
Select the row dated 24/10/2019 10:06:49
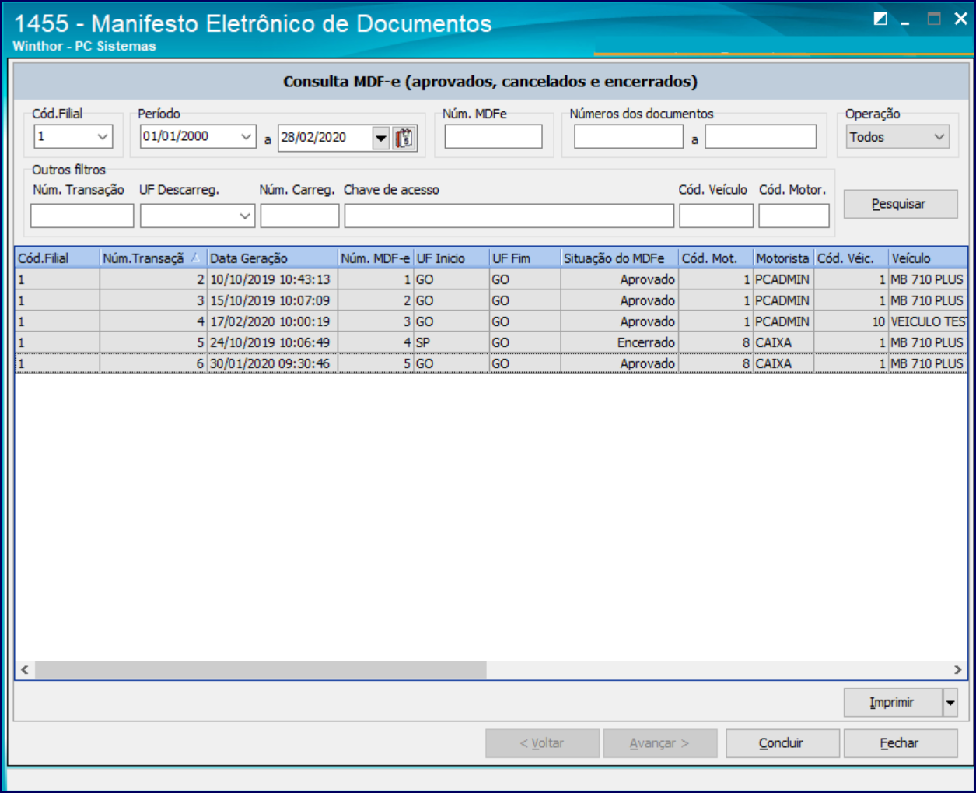click(491, 342)
